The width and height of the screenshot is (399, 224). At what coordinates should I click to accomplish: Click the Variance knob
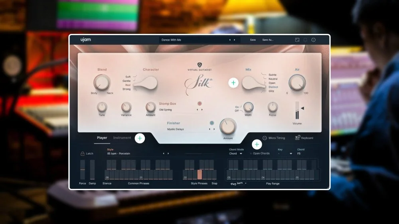(126, 107)
